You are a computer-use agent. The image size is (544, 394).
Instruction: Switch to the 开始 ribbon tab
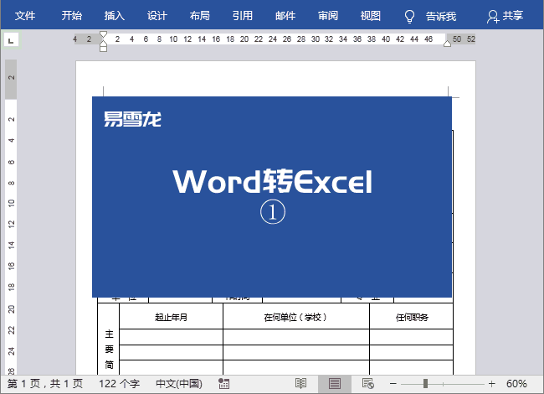(x=72, y=16)
